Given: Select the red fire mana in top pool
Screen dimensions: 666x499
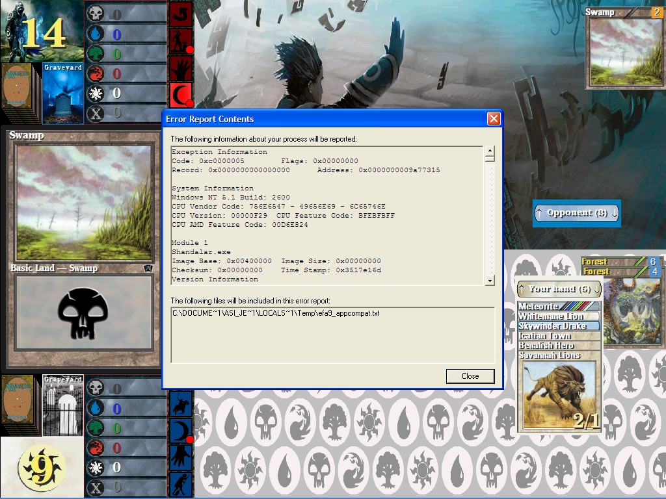Looking at the screenshot, I should point(96,73).
